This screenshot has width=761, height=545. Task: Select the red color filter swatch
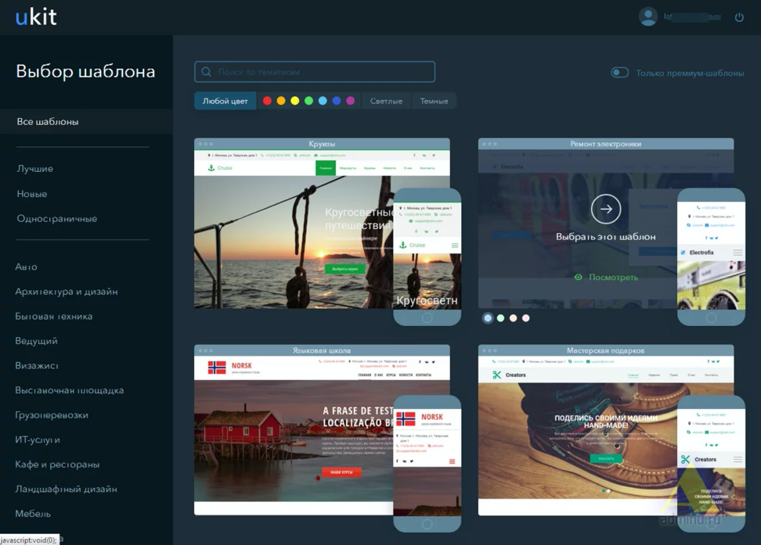point(267,100)
